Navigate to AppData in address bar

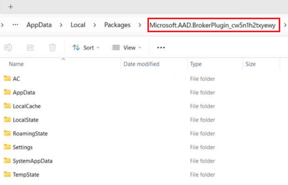click(39, 25)
